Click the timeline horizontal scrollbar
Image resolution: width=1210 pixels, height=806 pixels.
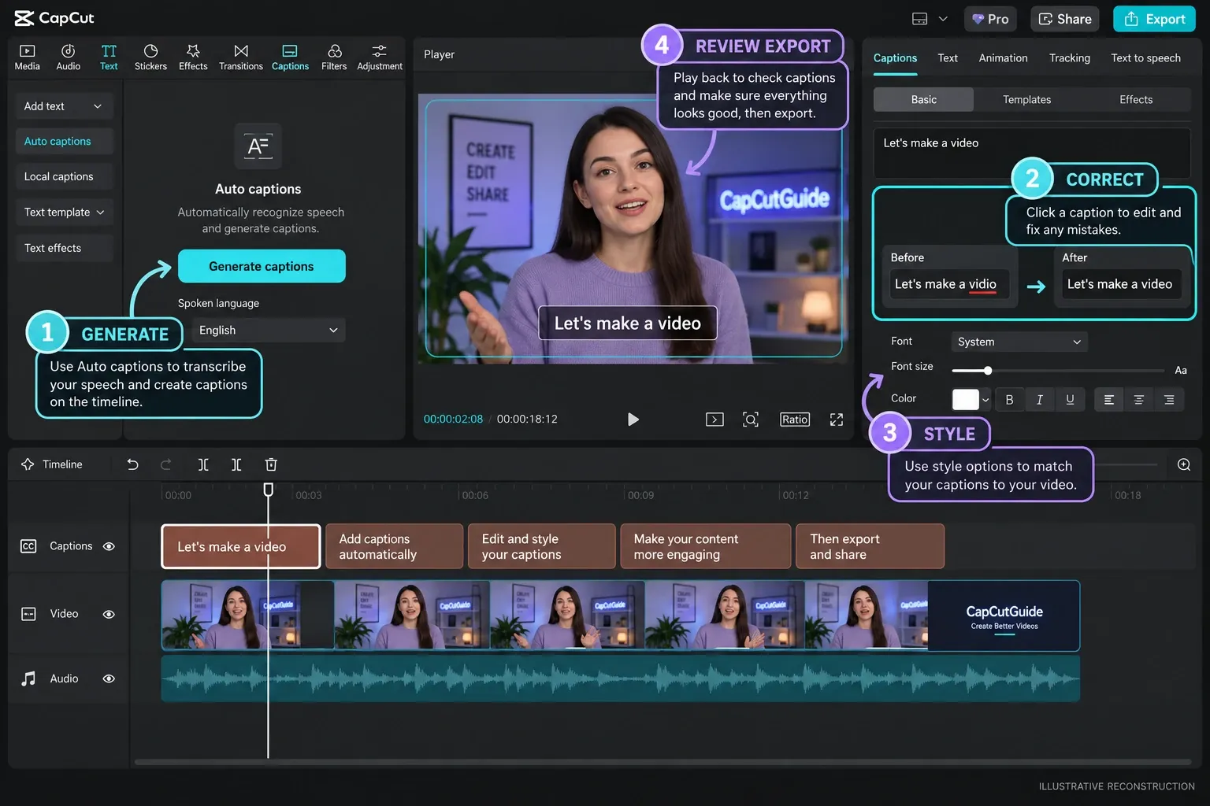click(662, 762)
